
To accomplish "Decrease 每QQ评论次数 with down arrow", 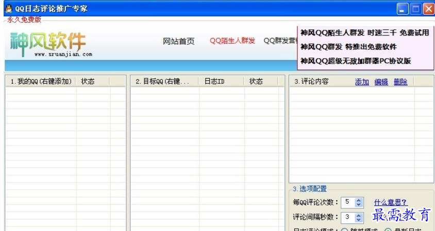I will click(x=359, y=205).
